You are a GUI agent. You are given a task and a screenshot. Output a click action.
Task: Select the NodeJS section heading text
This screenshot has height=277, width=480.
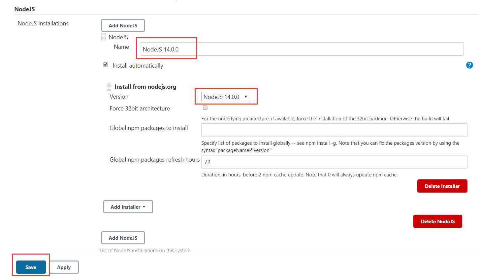(x=25, y=9)
